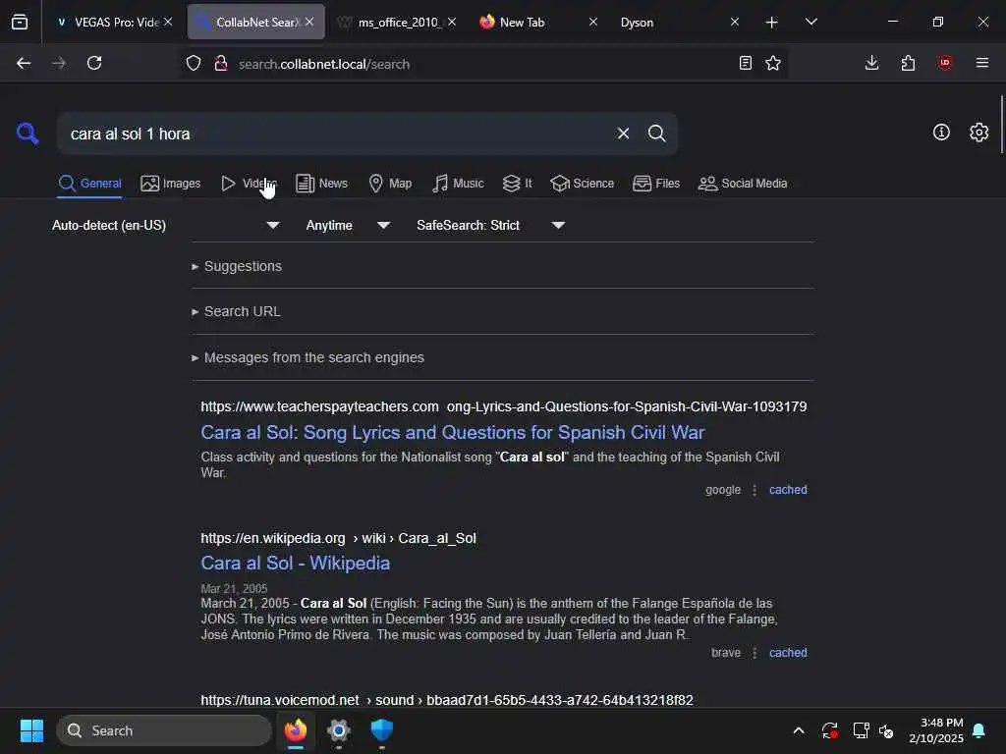Open browser extensions puzzle icon
The height and width of the screenshot is (754, 1006).
click(908, 63)
